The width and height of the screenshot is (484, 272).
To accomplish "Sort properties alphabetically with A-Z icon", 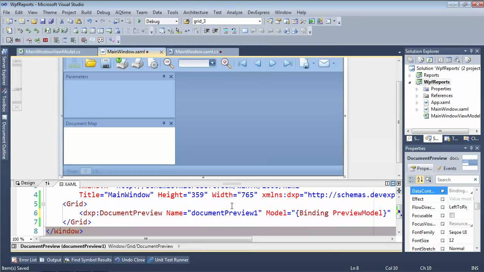I will pos(420,179).
